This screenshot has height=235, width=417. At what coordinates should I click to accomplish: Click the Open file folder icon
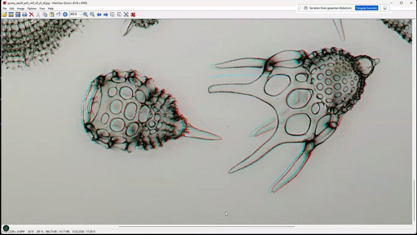pyautogui.click(x=4, y=15)
